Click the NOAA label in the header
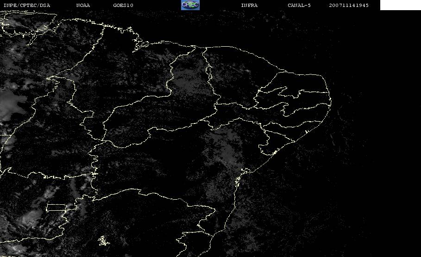 pyautogui.click(x=83, y=6)
